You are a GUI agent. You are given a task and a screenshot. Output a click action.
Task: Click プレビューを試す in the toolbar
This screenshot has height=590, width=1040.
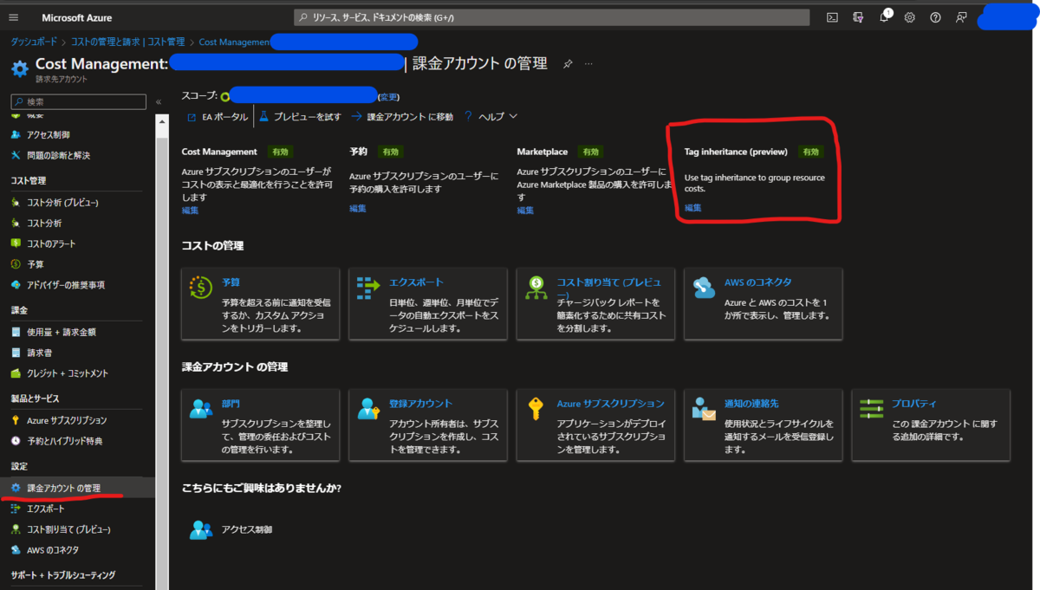point(300,116)
